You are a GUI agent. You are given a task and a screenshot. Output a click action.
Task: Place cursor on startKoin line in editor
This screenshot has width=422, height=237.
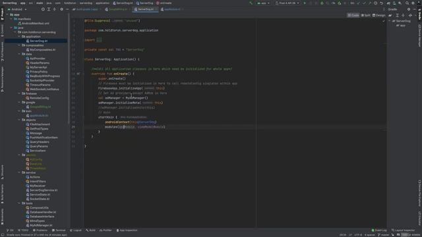click(107, 117)
